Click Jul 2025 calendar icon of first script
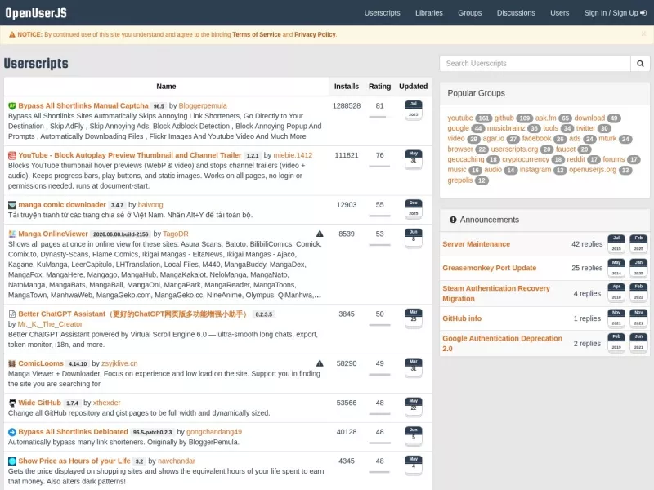Screen dimensions: 654x490 point(414,110)
